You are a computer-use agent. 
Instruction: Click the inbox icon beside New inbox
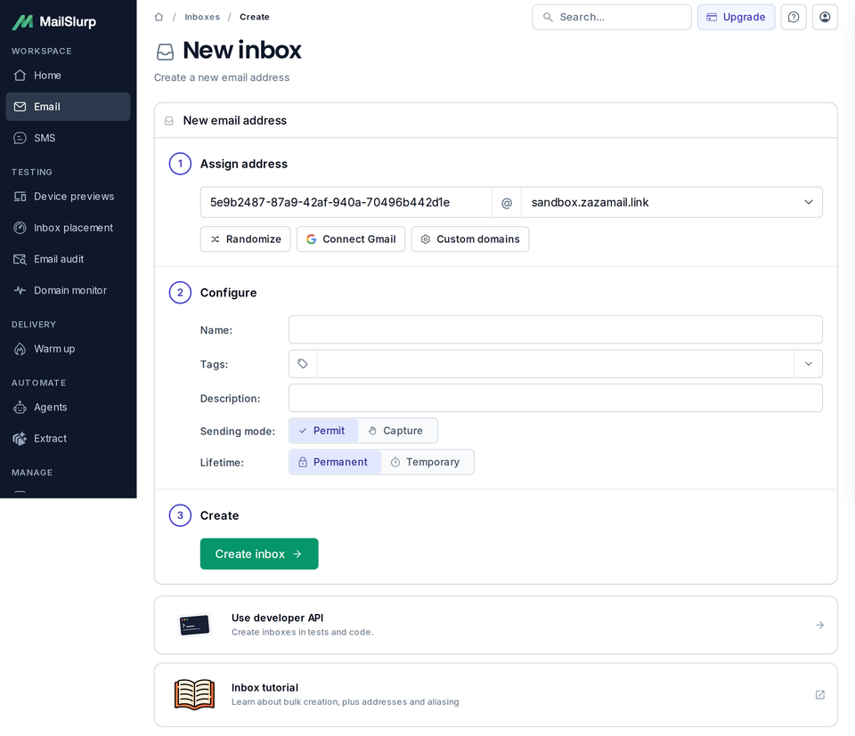coord(166,52)
